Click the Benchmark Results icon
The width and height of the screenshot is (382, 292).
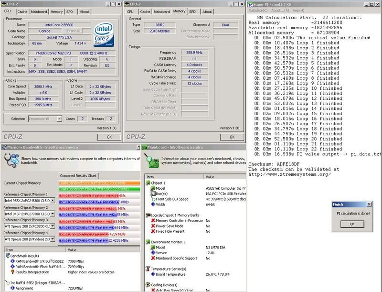pos(8,256)
